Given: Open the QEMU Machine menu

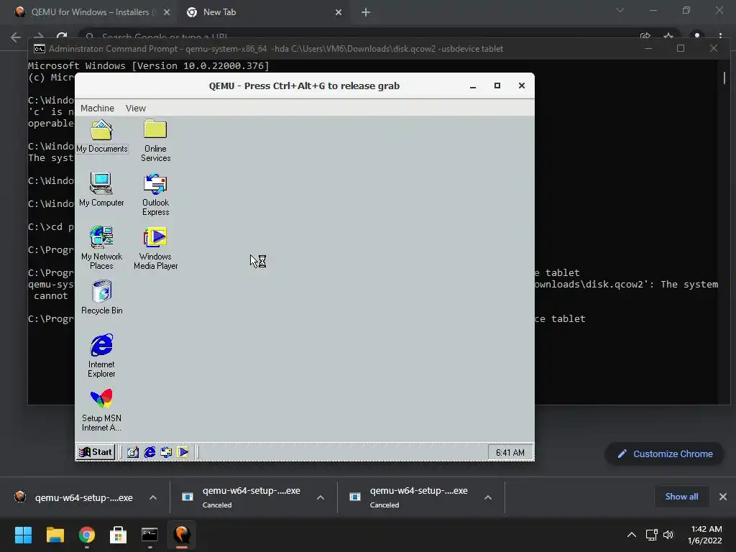Looking at the screenshot, I should pos(97,108).
